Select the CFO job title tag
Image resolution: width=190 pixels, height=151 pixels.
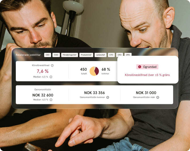point(120,55)
